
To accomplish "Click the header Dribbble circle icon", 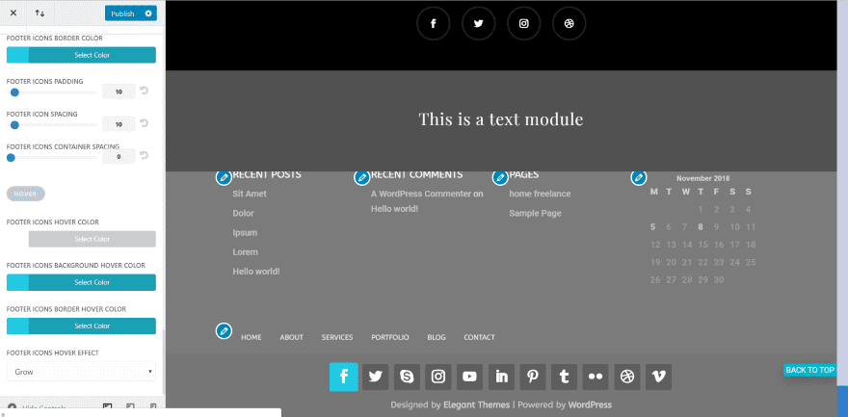I will (570, 24).
